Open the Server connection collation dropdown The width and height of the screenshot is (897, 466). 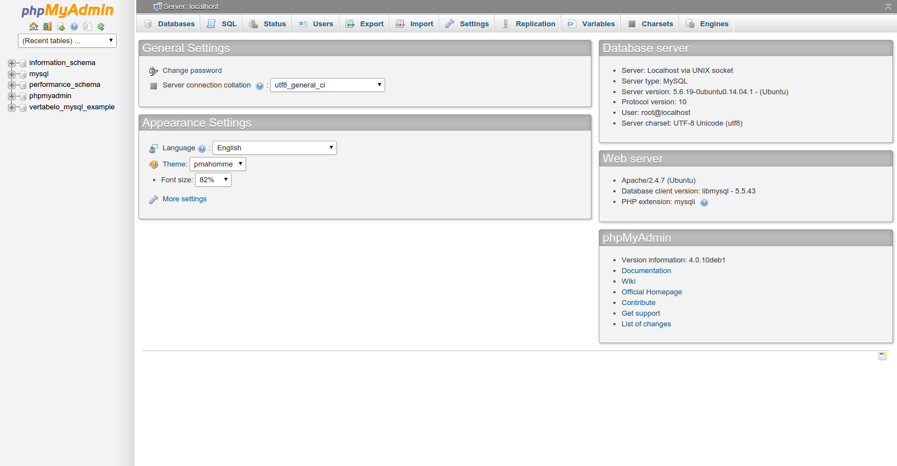[x=327, y=85]
